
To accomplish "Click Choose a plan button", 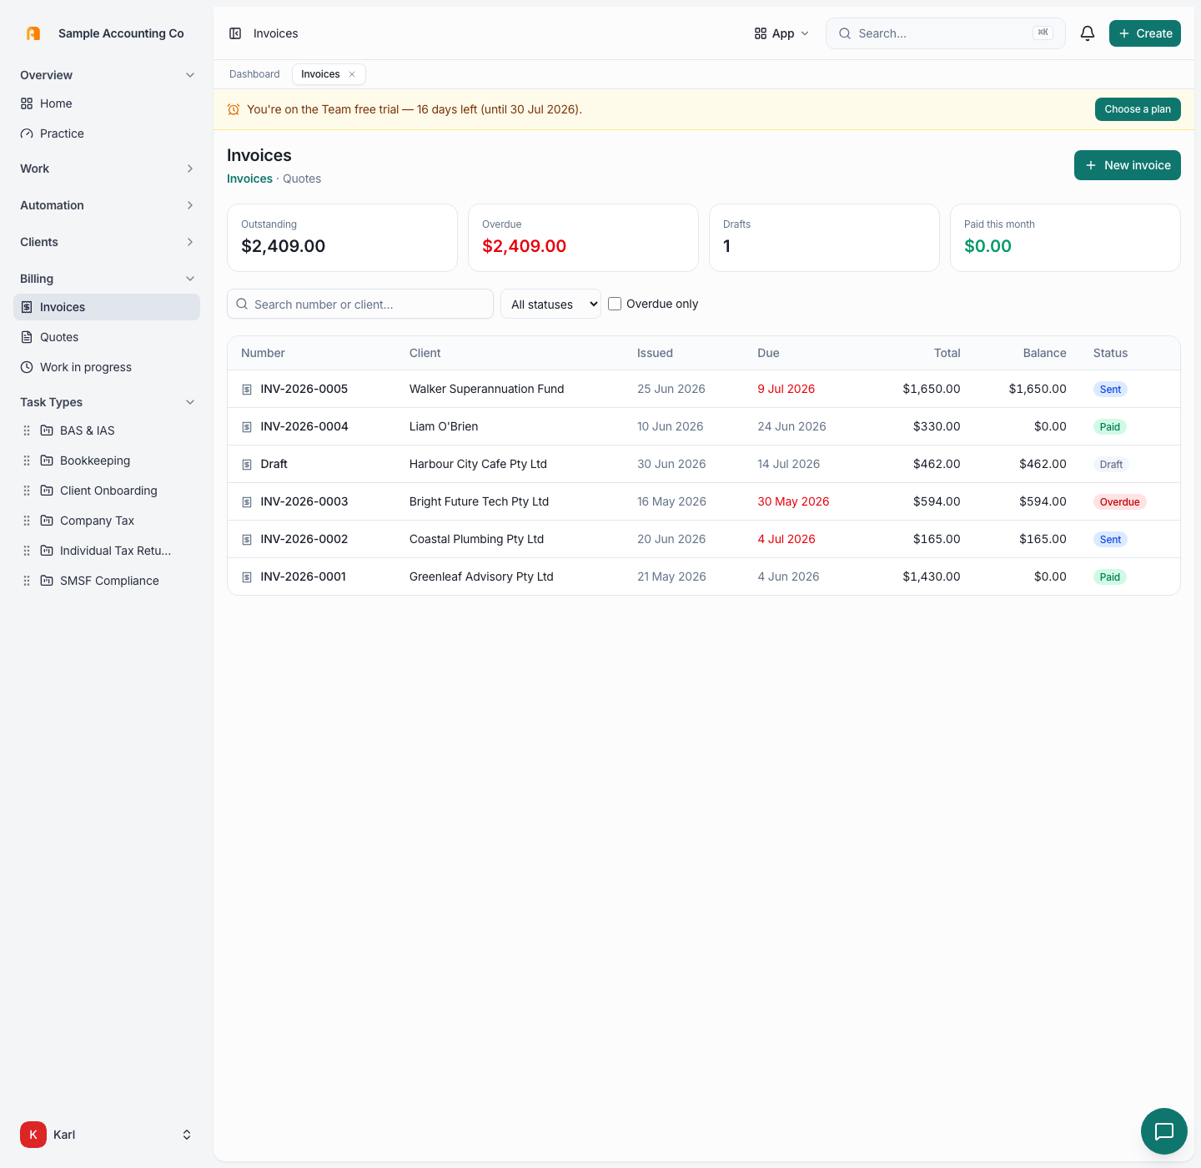I will click(1138, 109).
